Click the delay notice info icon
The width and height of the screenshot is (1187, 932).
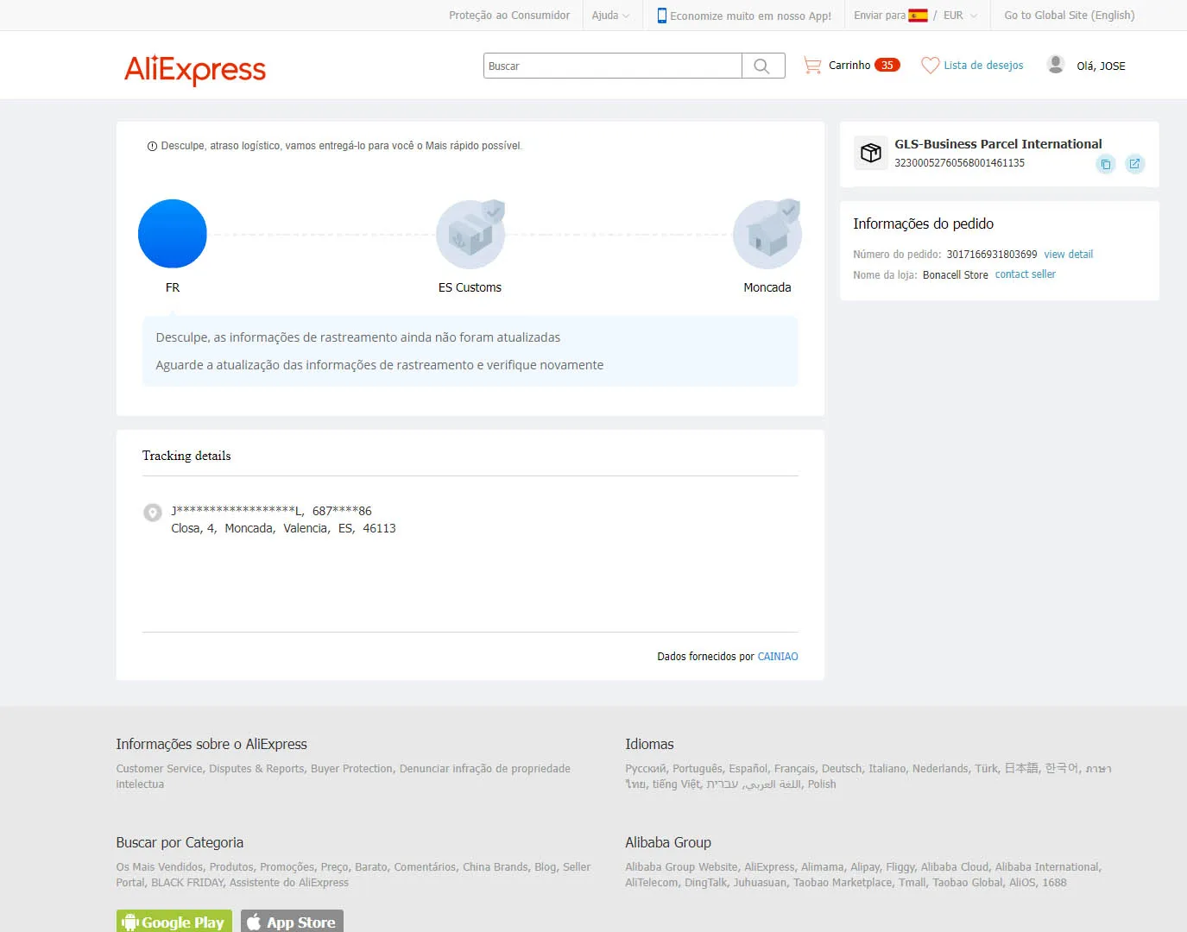(x=152, y=147)
